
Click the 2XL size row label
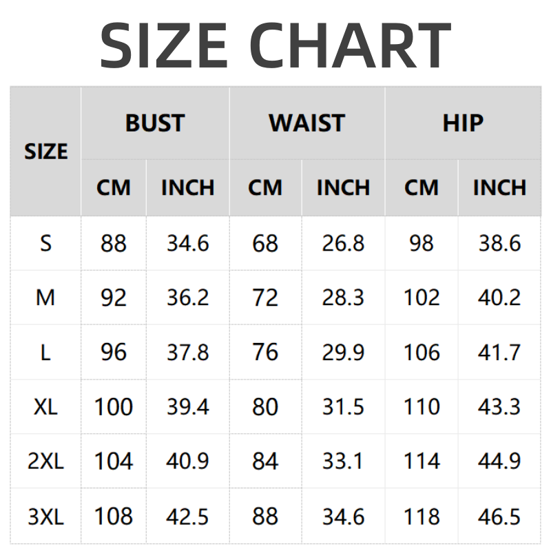point(45,461)
